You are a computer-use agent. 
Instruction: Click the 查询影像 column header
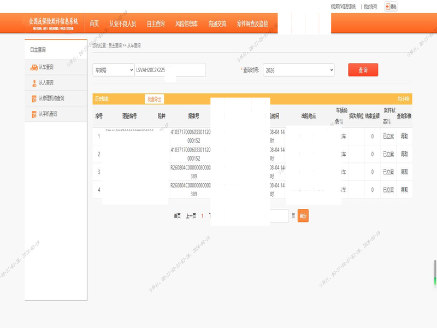[x=404, y=116]
